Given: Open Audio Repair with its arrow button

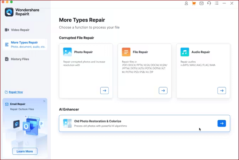Looking at the screenshot, I should 222,91.
